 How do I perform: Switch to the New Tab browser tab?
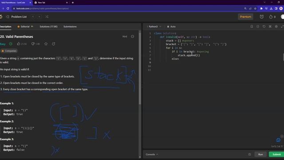click(x=51, y=3)
